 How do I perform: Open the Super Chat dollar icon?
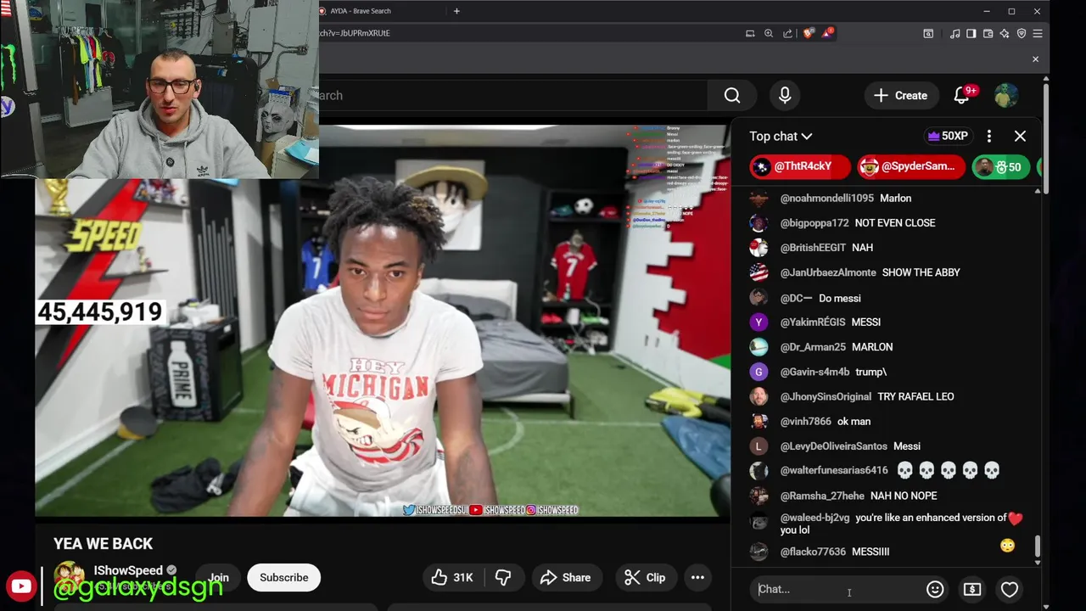(x=972, y=589)
